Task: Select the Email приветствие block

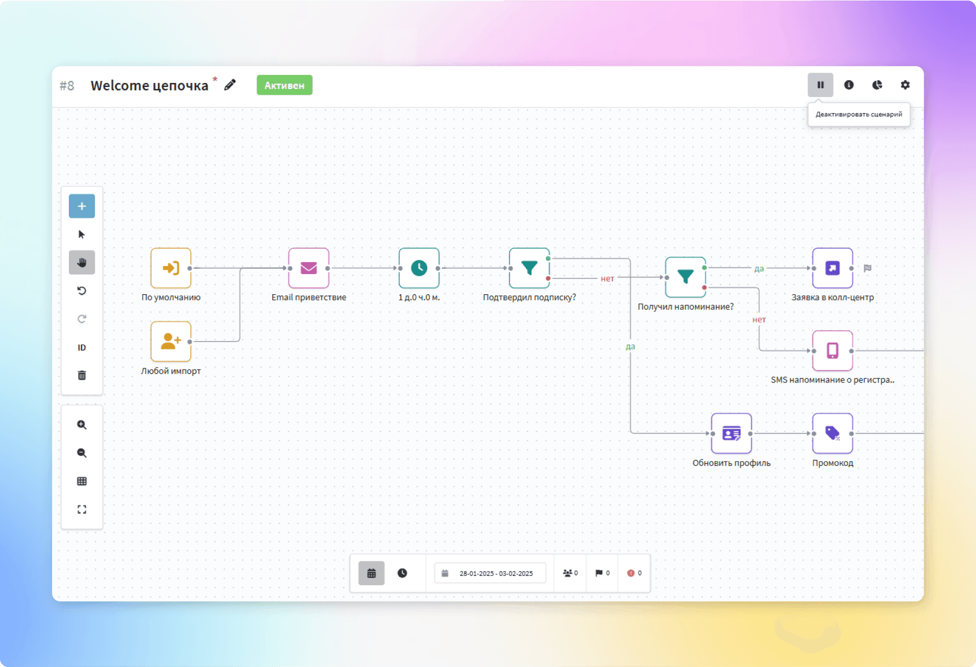Action: pyautogui.click(x=309, y=268)
